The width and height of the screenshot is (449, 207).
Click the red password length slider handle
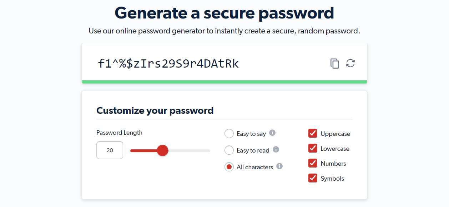(x=163, y=150)
